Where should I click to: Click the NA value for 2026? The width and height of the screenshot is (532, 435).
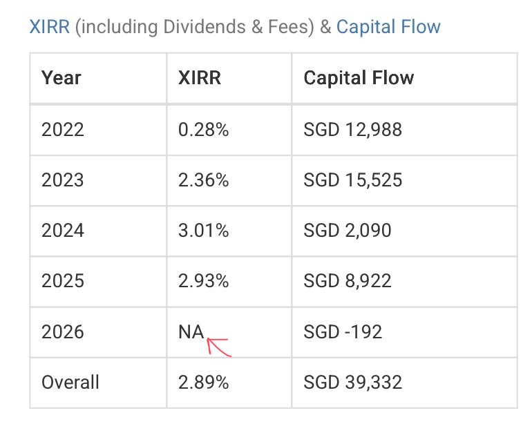tap(191, 331)
